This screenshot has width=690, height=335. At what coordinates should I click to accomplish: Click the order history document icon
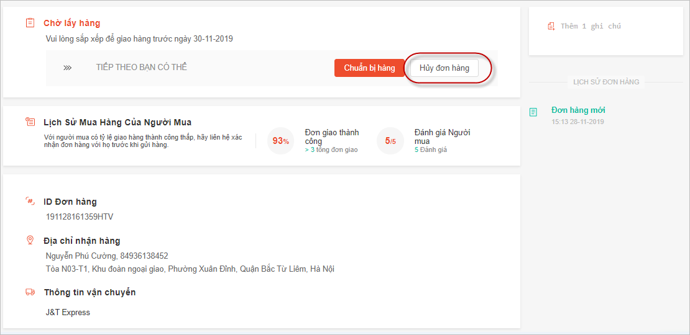coord(533,112)
